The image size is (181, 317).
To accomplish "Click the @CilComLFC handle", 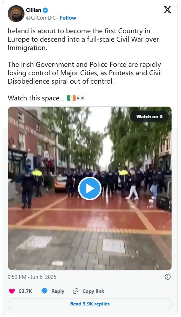I will (41, 18).
